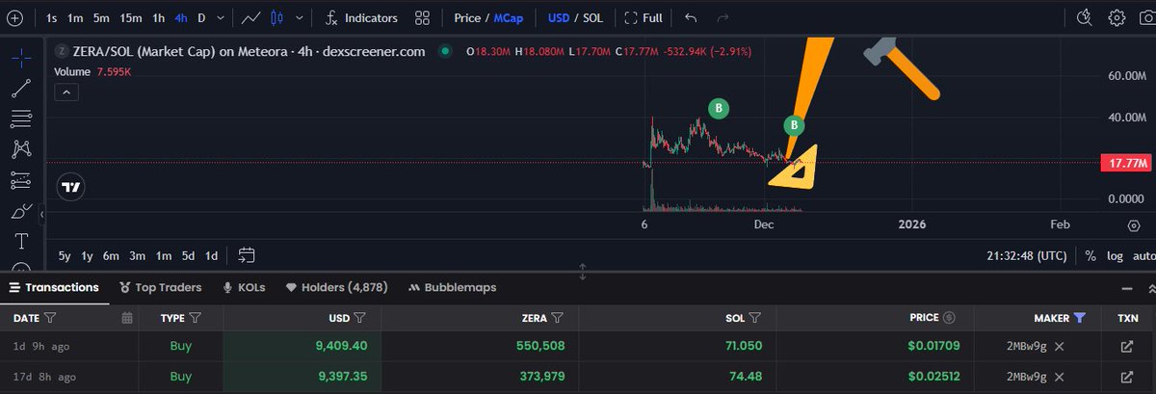The width and height of the screenshot is (1156, 394).
Task: Click the add symbol plus icon
Action: pos(14,17)
